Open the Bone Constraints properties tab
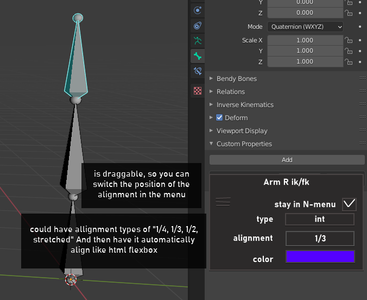The height and width of the screenshot is (300, 367). click(198, 71)
